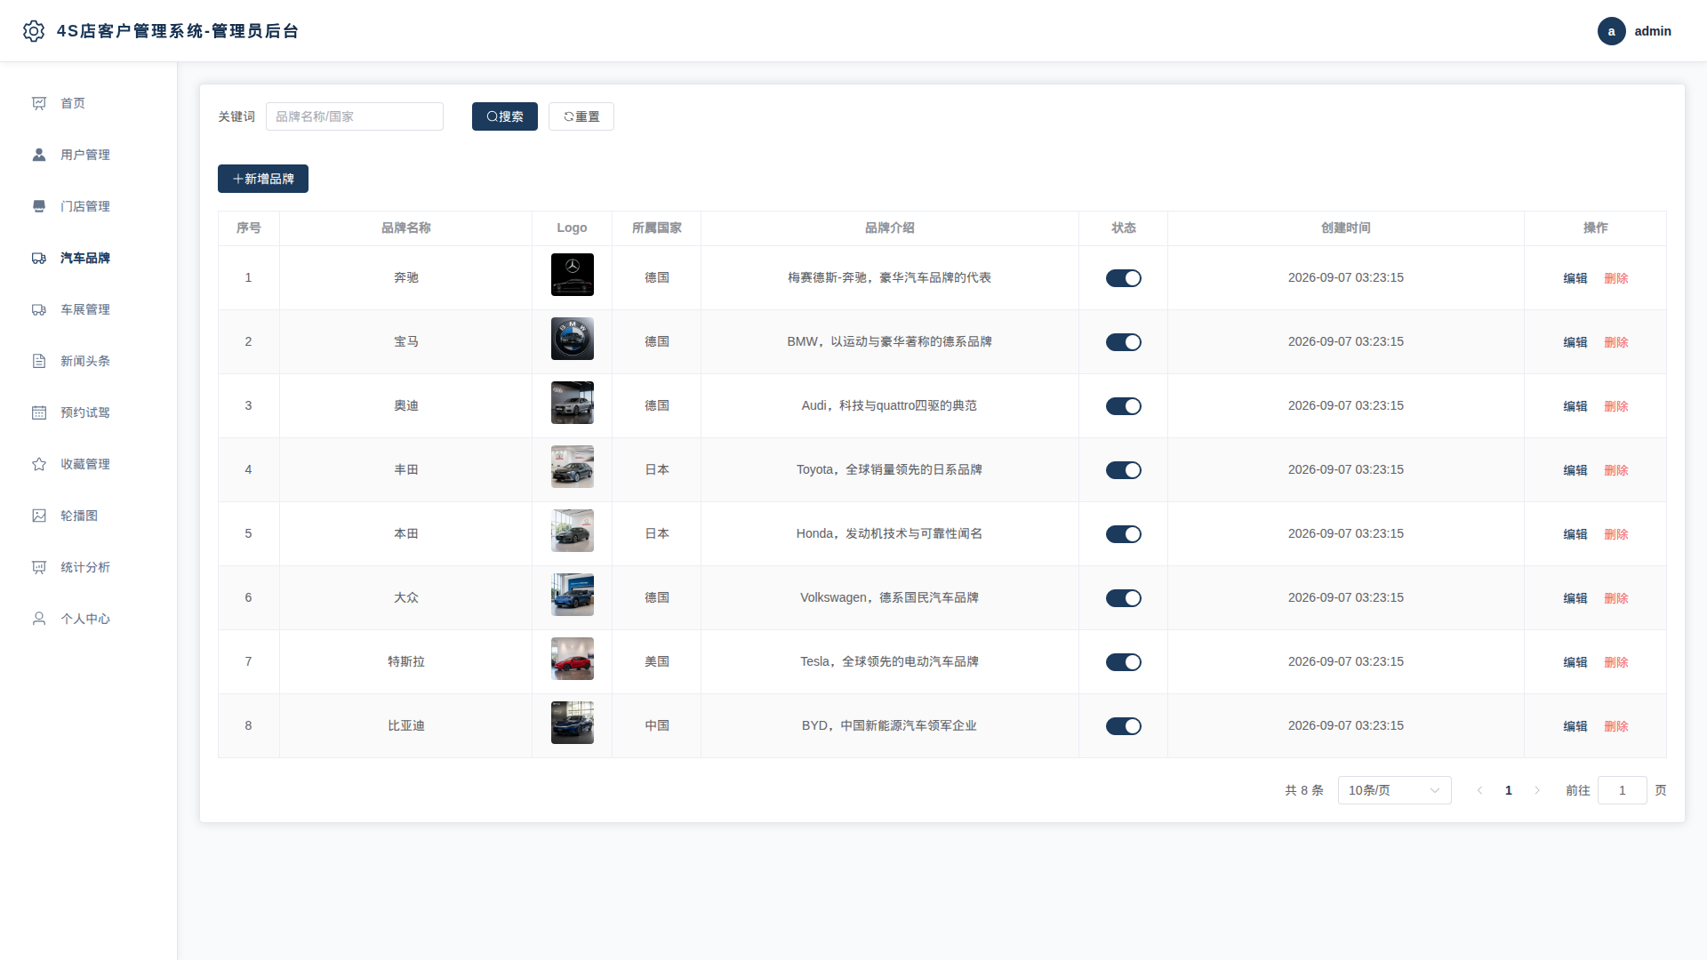Screen dimensions: 1707x960
Task: Go to previous page arrow
Action: 1479,790
